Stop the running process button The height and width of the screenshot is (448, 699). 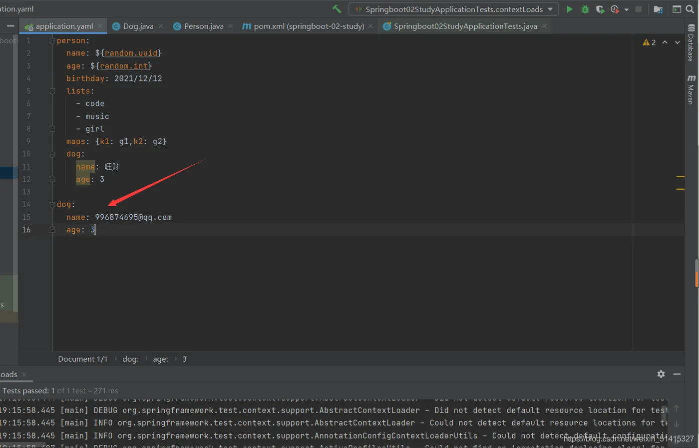click(638, 9)
